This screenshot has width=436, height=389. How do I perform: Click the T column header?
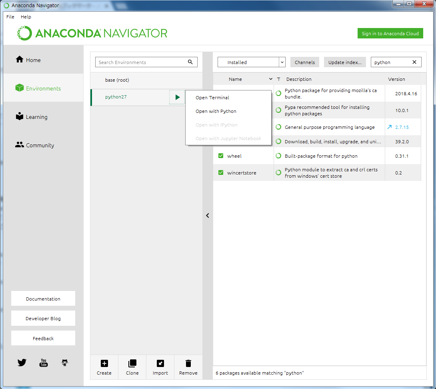click(x=278, y=79)
